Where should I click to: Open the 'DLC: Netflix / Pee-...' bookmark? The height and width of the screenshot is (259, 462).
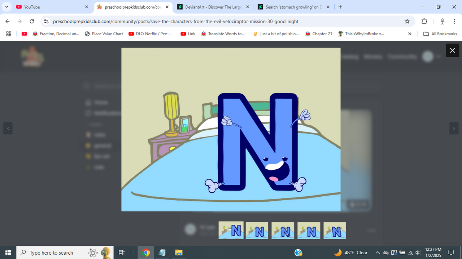150,34
